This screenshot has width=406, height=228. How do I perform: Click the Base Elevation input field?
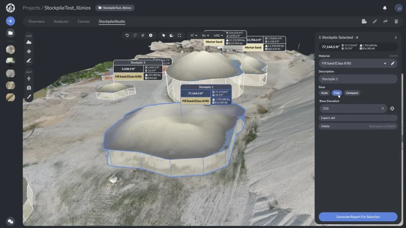[353, 108]
